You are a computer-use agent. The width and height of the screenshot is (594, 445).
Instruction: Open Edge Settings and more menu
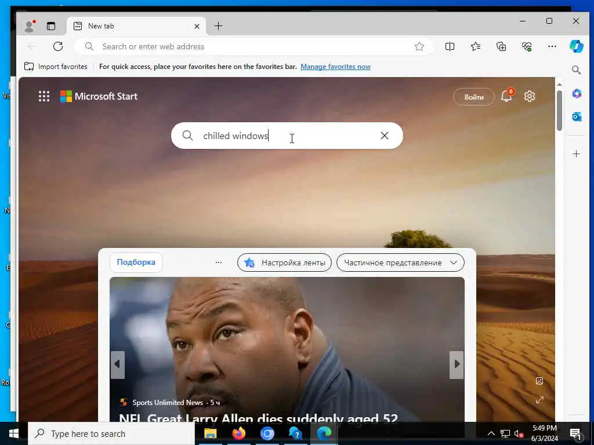552,46
